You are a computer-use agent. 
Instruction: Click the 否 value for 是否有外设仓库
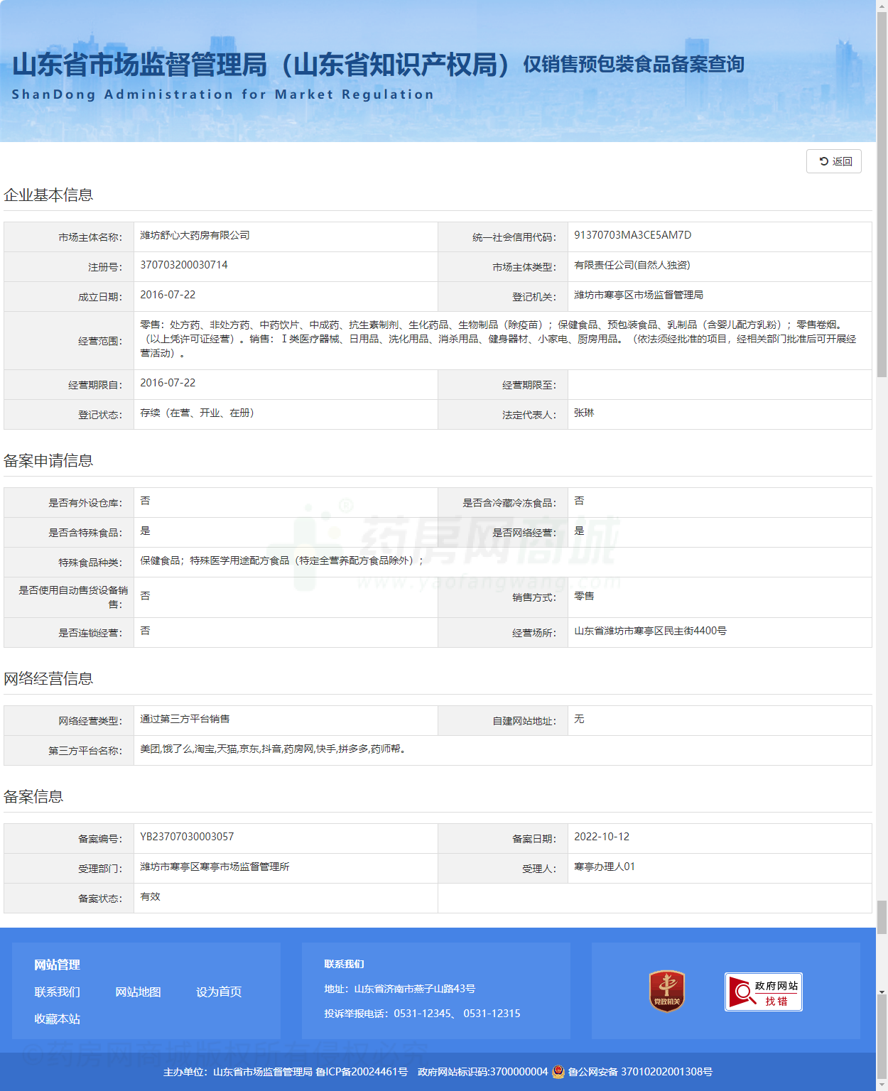(145, 501)
